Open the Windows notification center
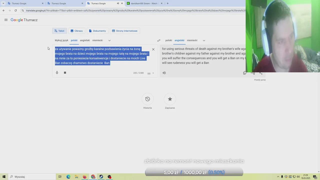320x180 pixels. coord(315,177)
